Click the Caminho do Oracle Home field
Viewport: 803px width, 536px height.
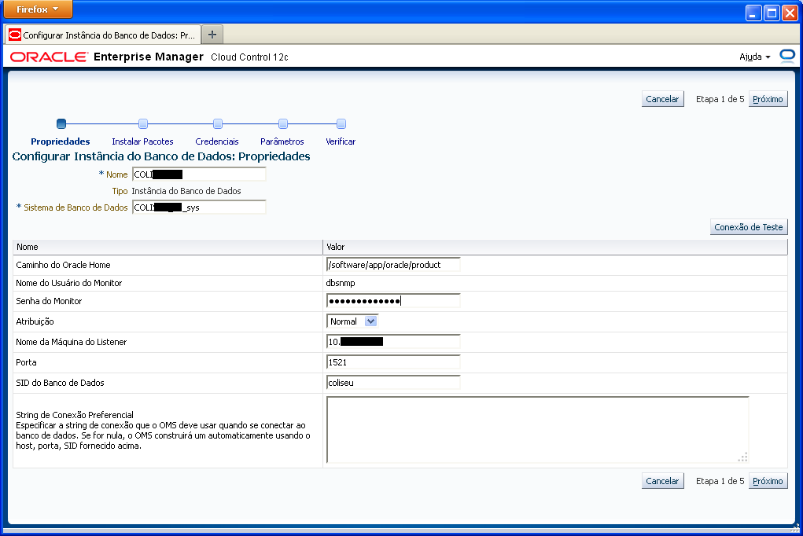pyautogui.click(x=393, y=265)
